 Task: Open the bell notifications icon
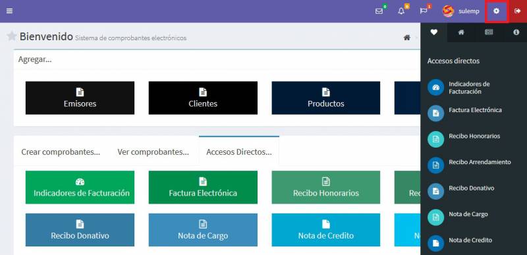401,11
